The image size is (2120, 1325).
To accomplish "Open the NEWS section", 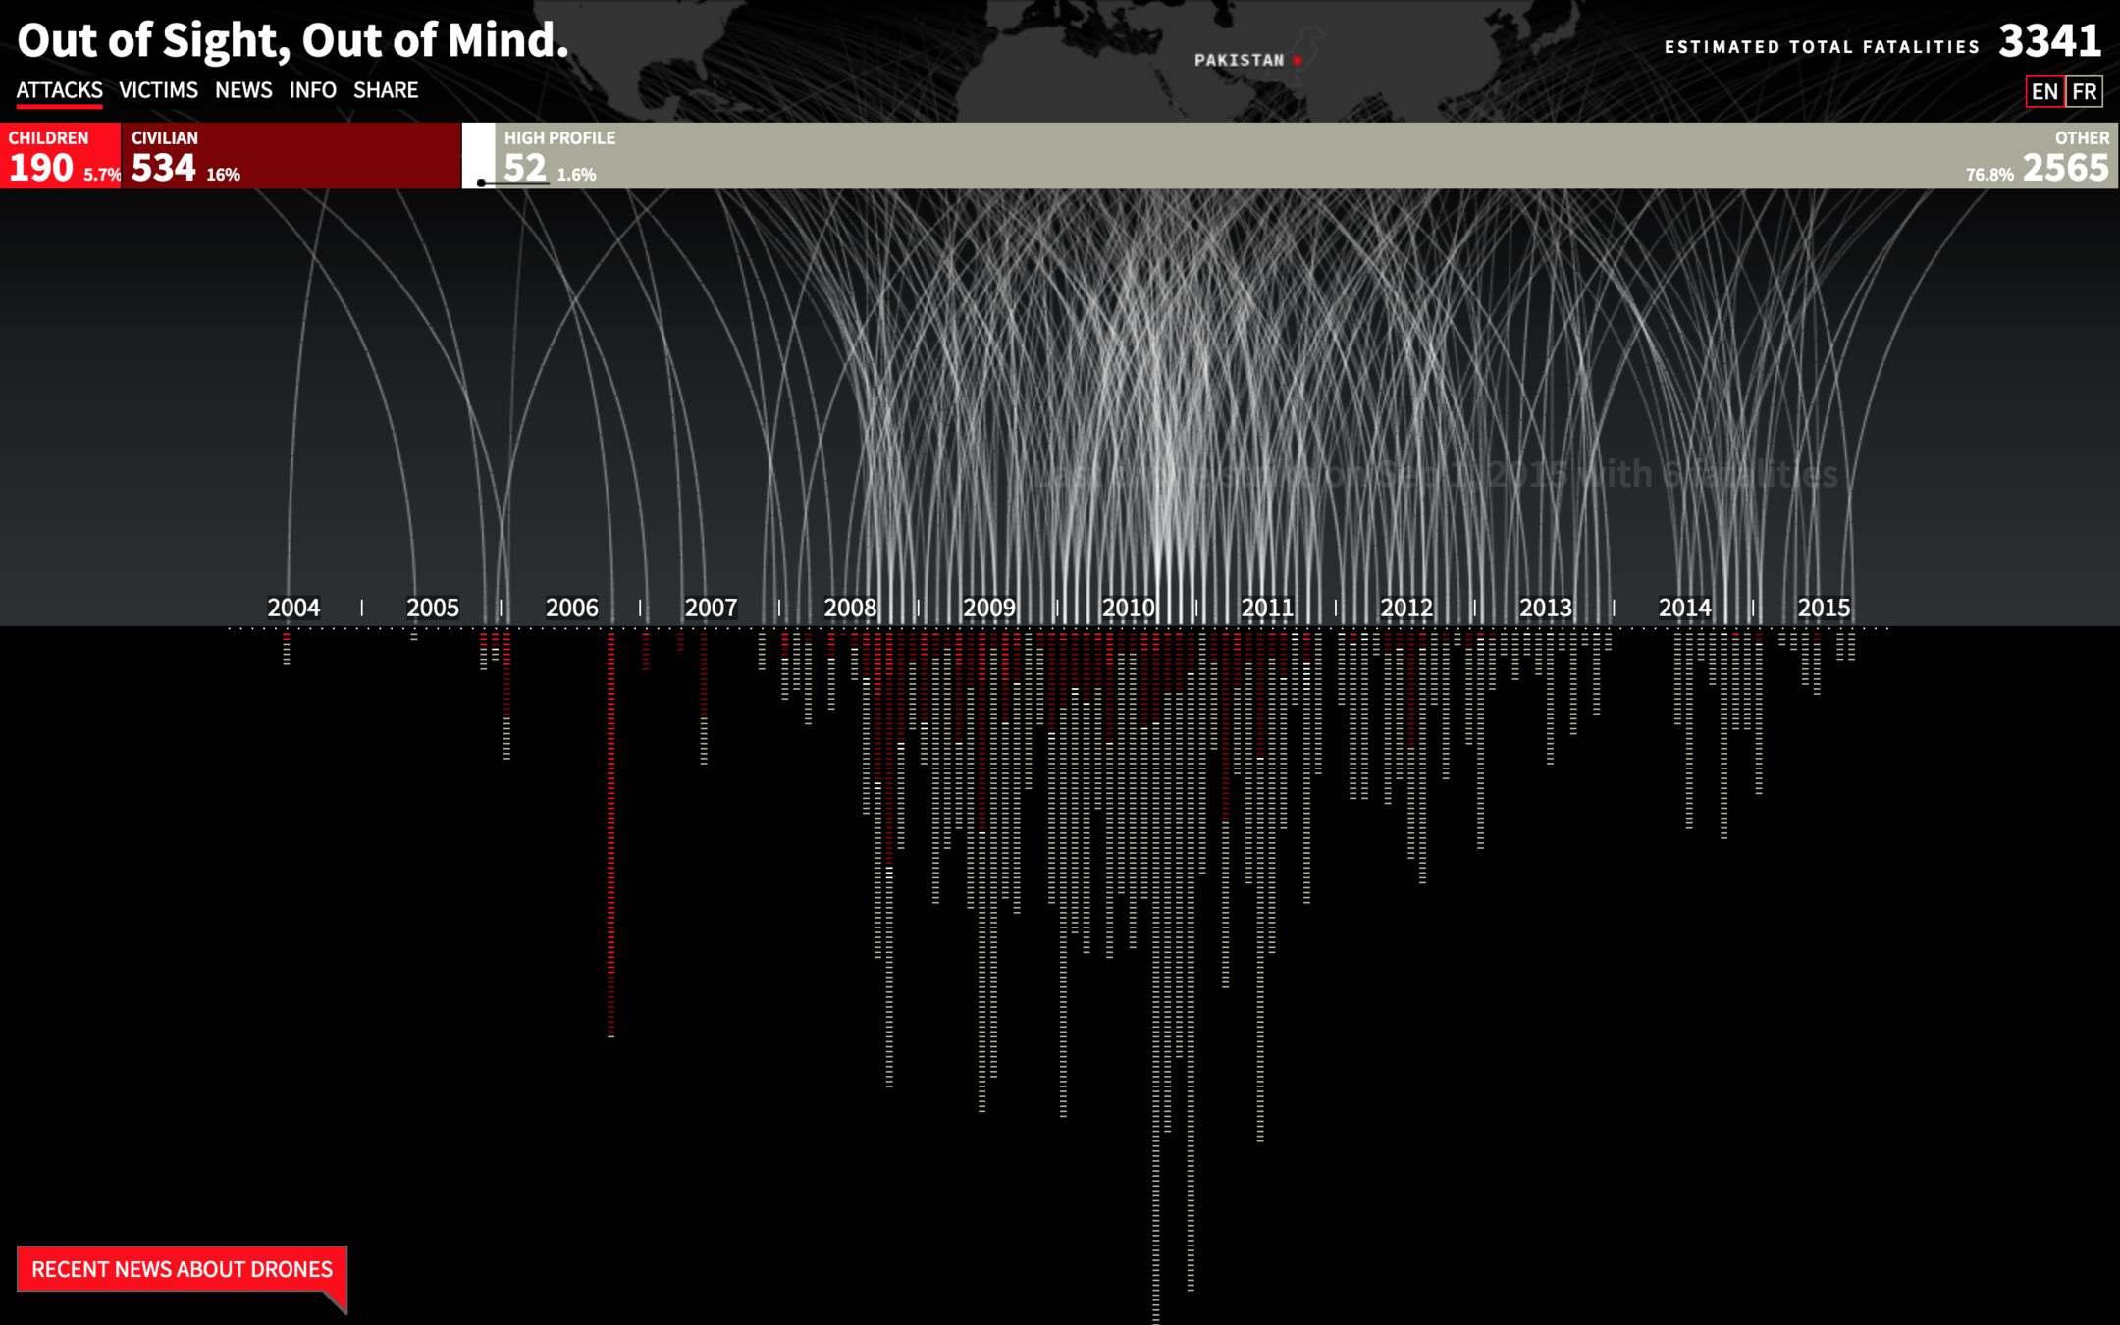I will pos(243,90).
